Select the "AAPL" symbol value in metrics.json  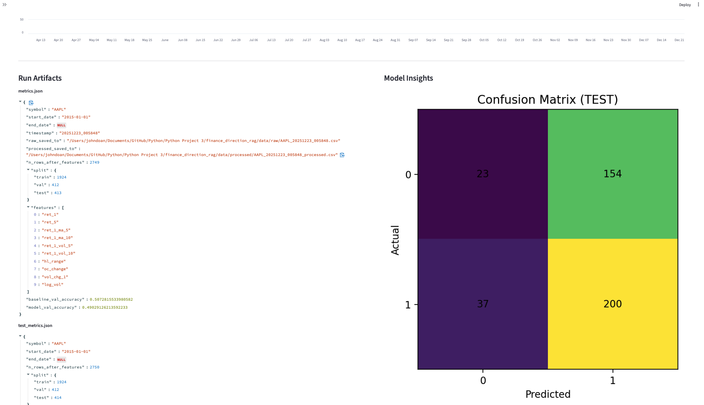tap(59, 109)
